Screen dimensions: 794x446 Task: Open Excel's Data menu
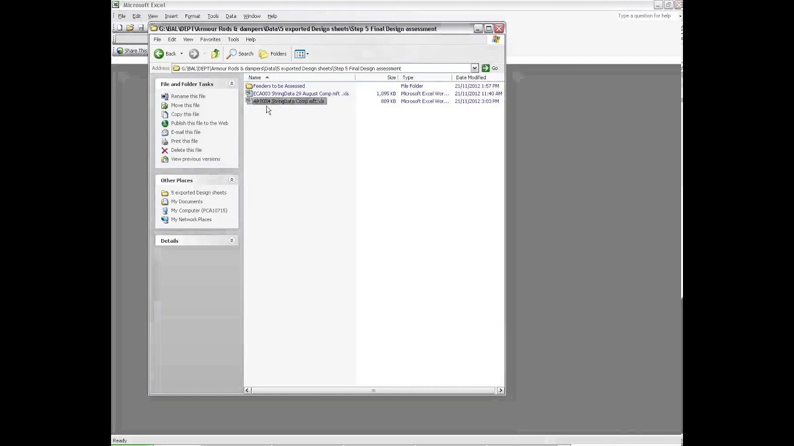pos(231,16)
